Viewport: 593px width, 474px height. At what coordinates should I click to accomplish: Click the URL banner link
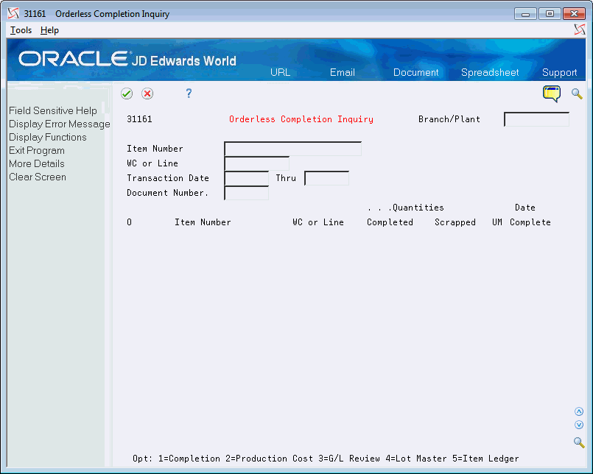280,72
